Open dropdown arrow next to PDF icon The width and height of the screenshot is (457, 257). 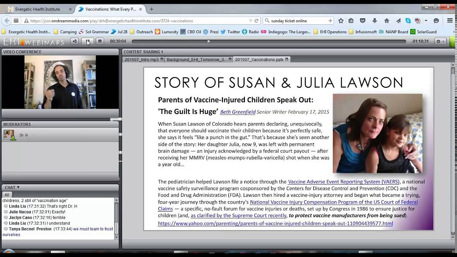(426, 21)
